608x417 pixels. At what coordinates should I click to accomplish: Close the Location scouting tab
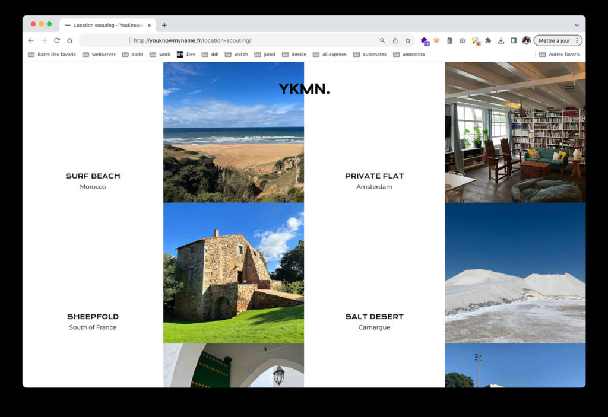click(149, 25)
